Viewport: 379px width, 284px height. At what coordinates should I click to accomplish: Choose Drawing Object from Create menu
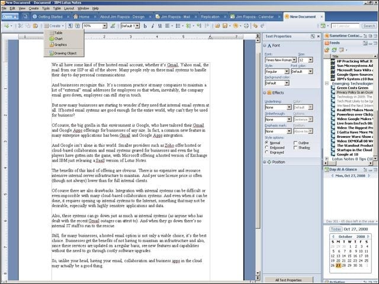tap(64, 53)
